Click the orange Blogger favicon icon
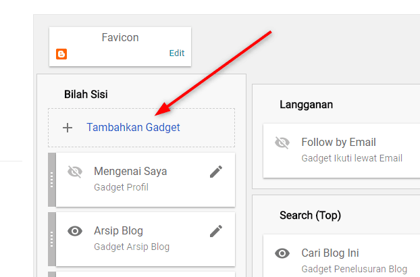420x277 pixels. [61, 54]
